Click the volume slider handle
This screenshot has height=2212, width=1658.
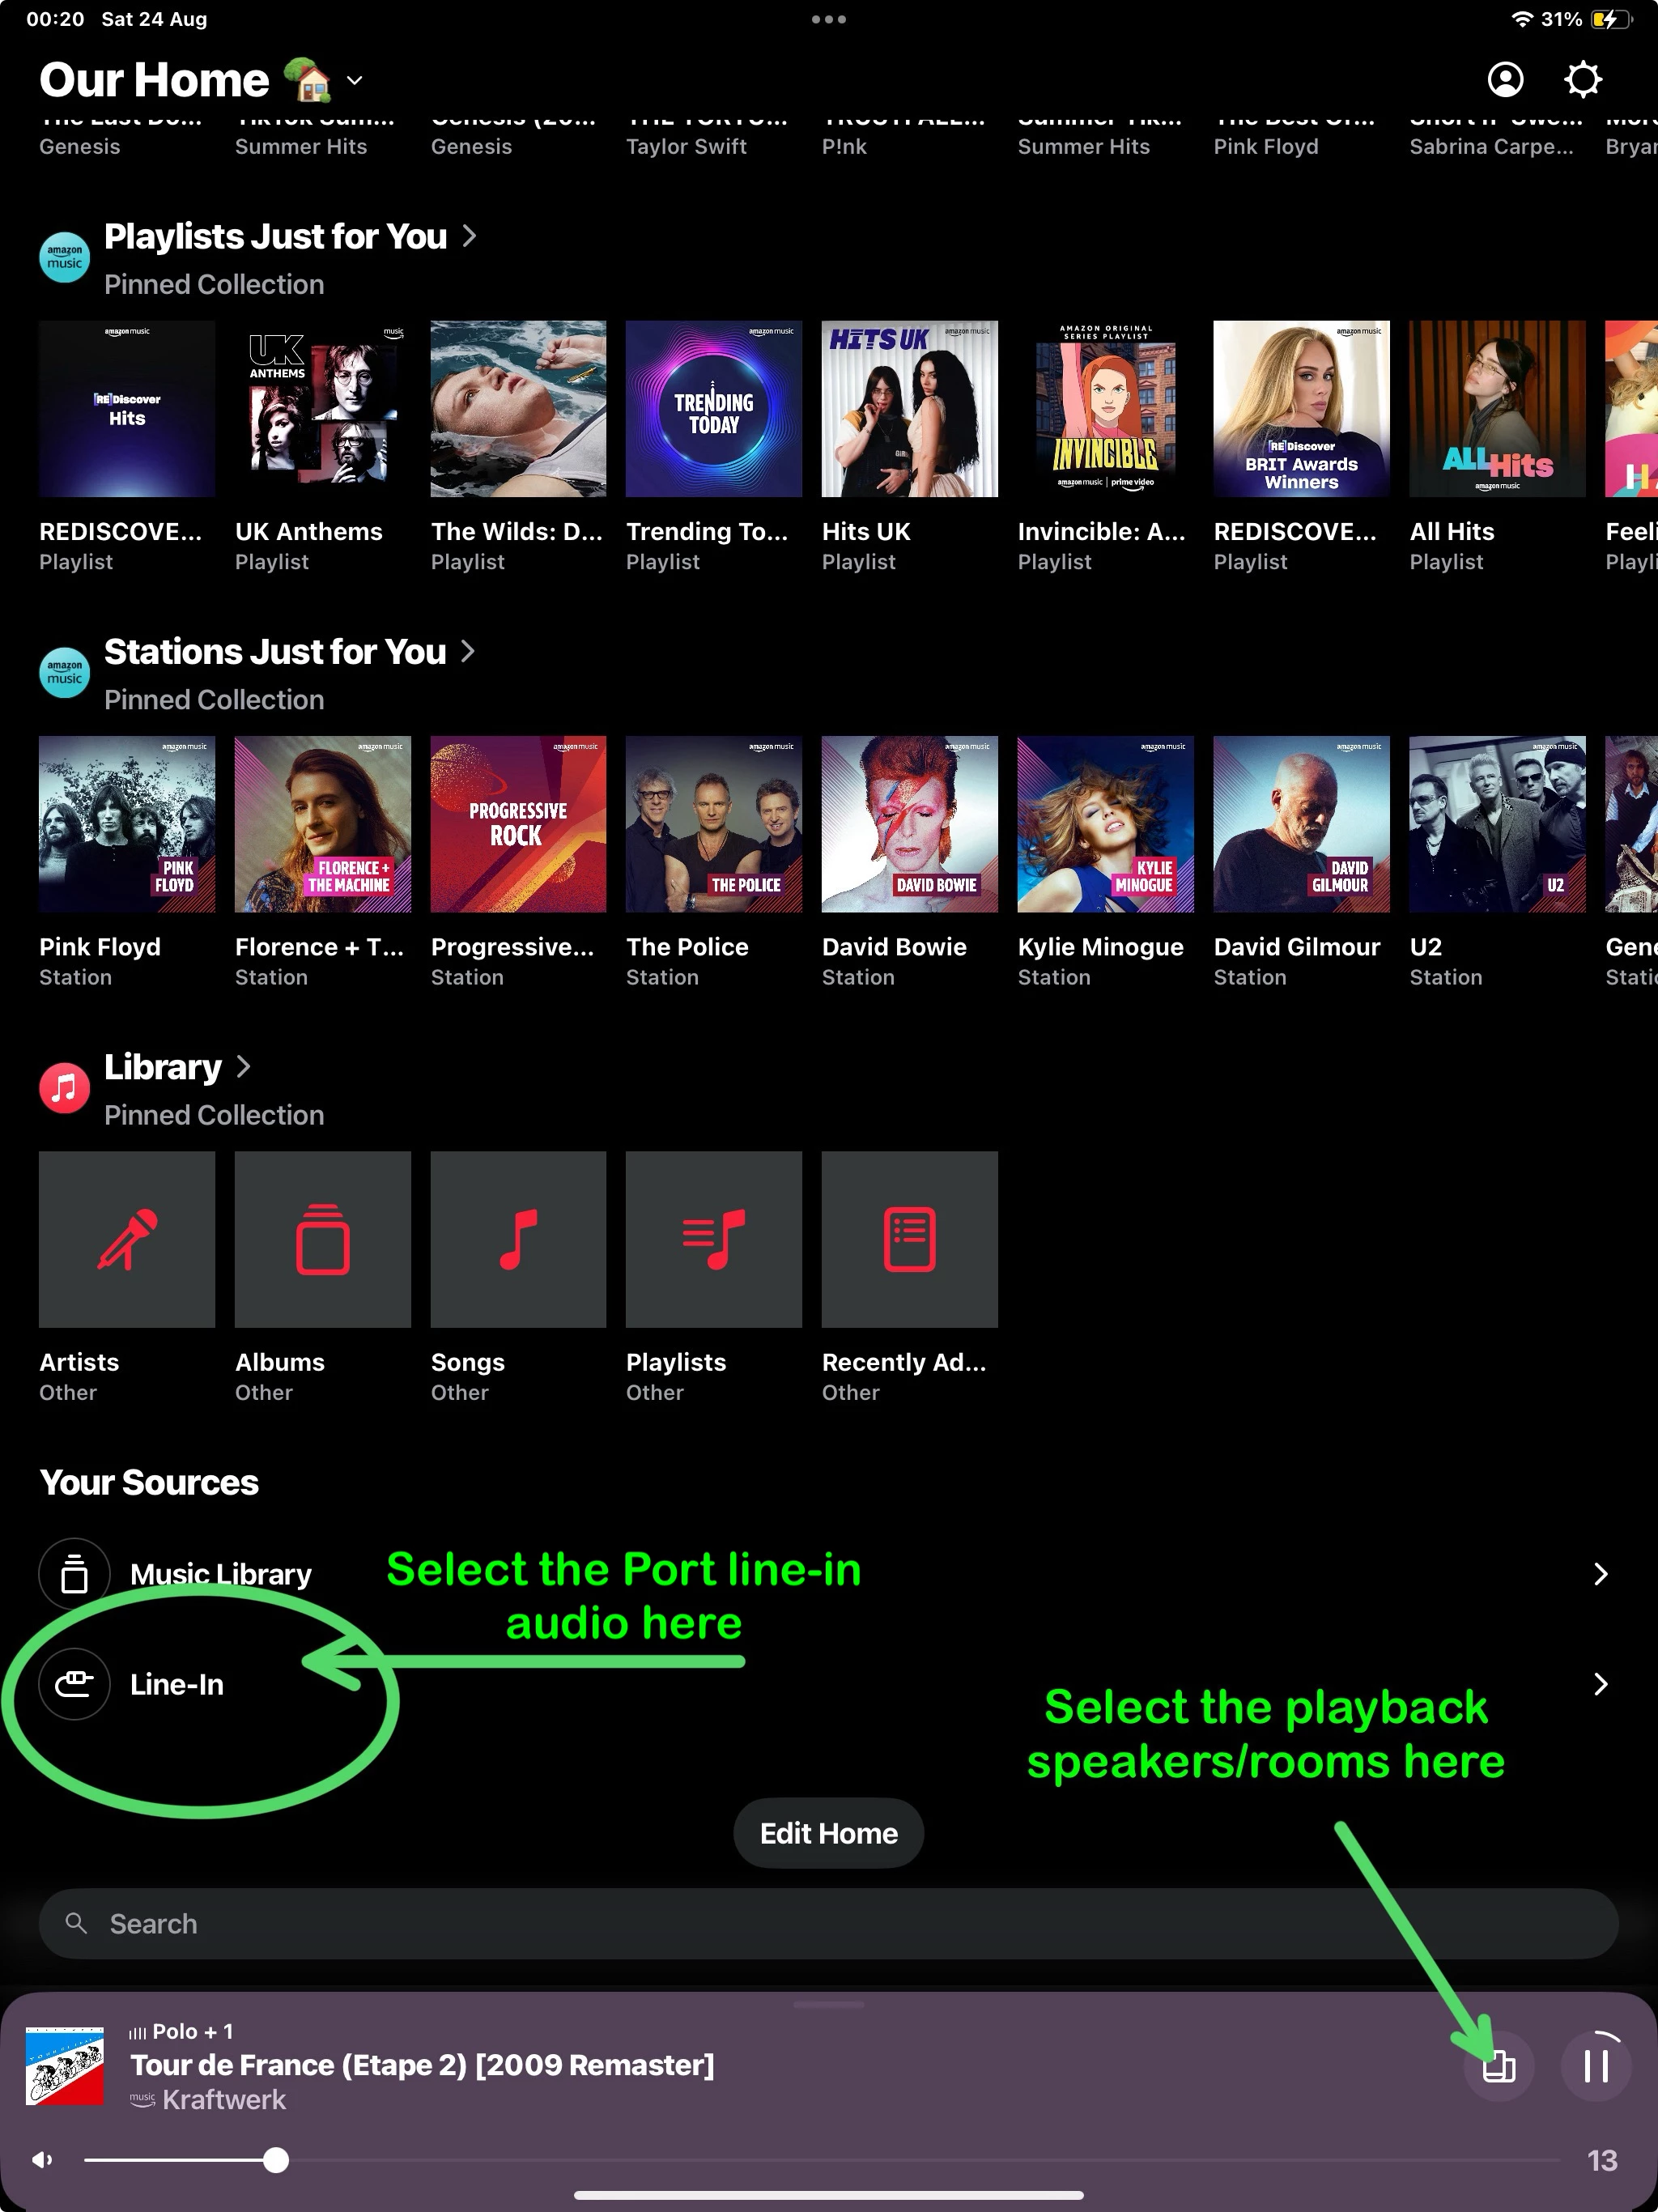click(276, 2160)
